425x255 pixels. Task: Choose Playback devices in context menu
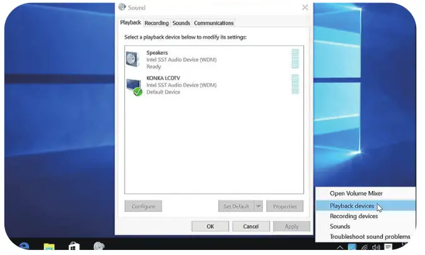pyautogui.click(x=365, y=206)
